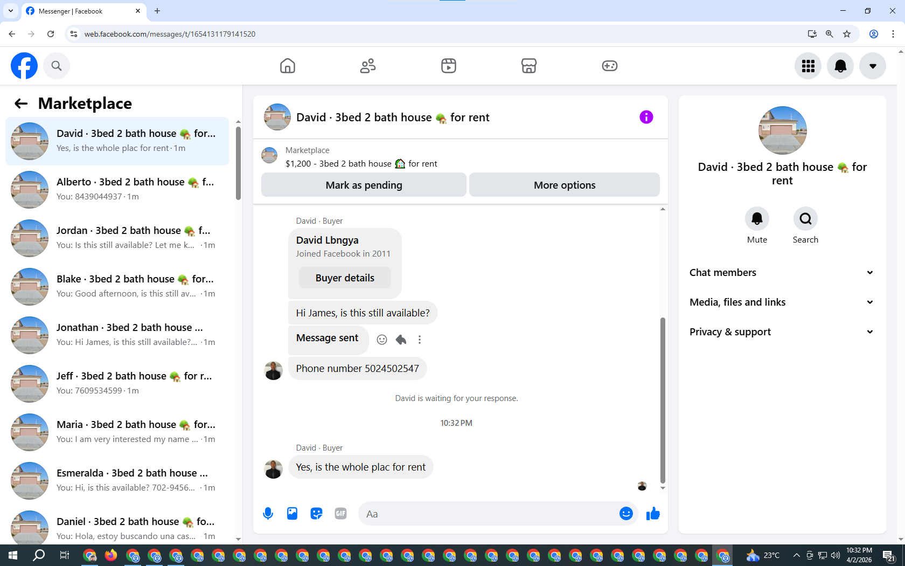Expand Media, files and links section
The image size is (905, 566).
[782, 302]
